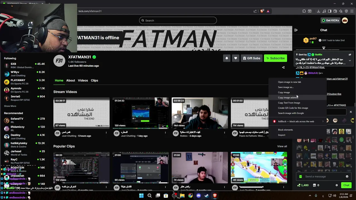Image resolution: width=356 pixels, height=200 pixels.
Task: Click the share icon under the Subscribe button
Action: 283,67
